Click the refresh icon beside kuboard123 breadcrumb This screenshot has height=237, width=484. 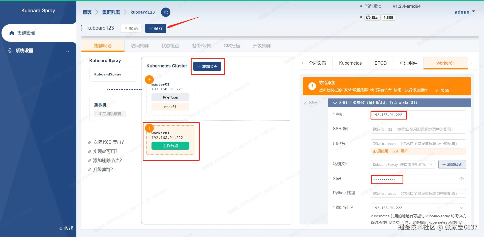click(166, 12)
